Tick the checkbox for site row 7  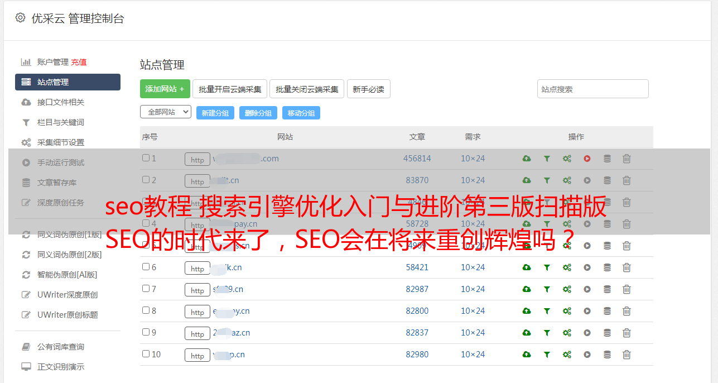pyautogui.click(x=146, y=289)
